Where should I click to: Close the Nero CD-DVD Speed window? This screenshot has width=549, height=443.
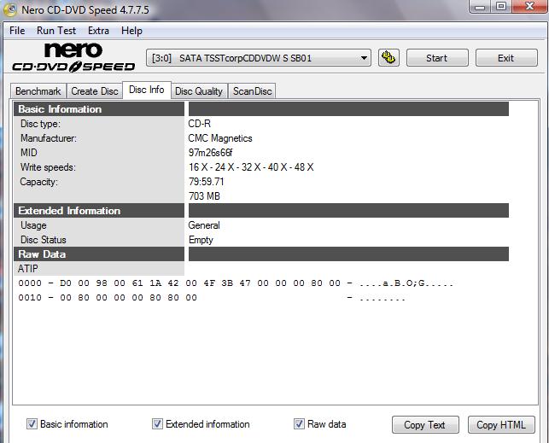529,6
